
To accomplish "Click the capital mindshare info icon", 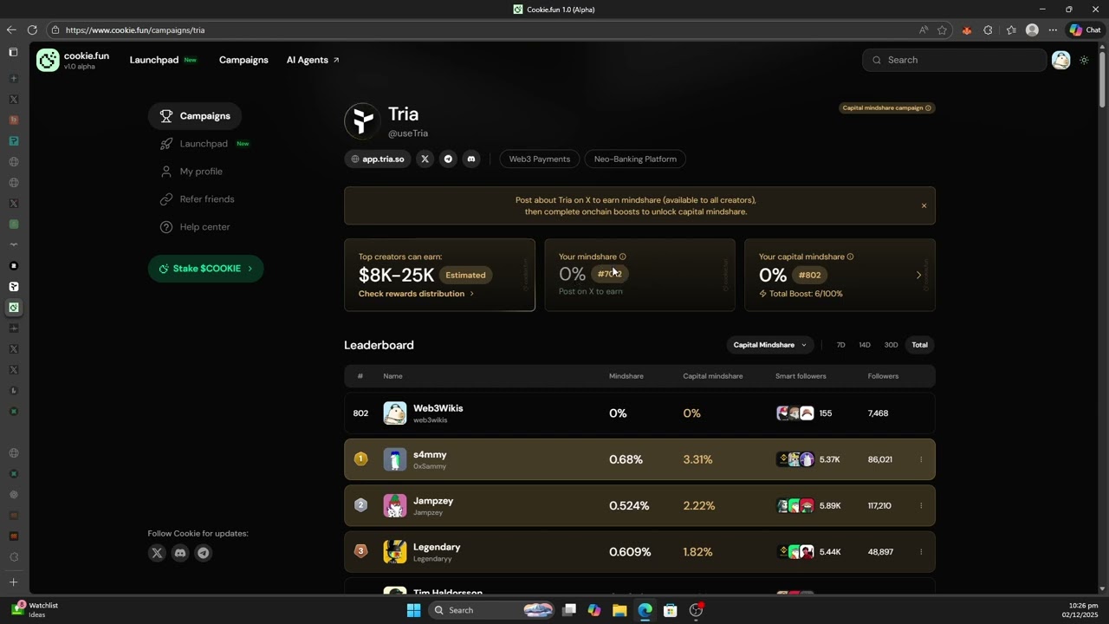I will click(x=850, y=257).
